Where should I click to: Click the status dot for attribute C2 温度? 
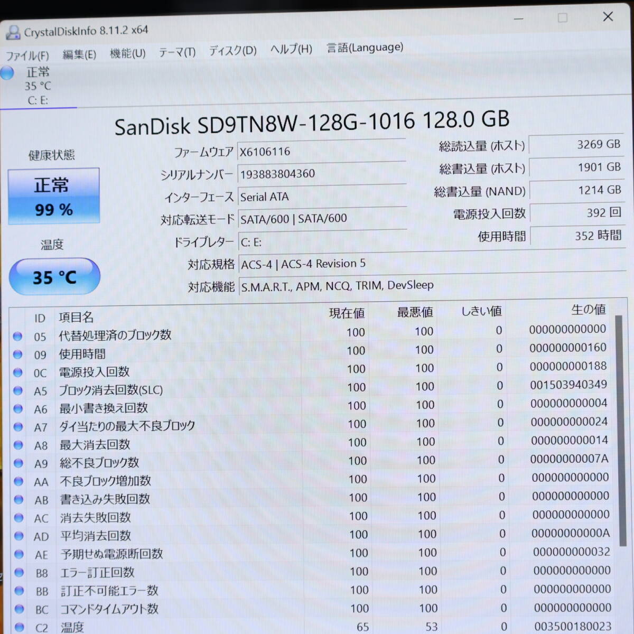point(20,627)
